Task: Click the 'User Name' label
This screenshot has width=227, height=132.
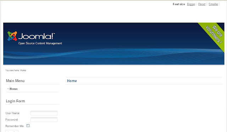Action: pos(12,113)
